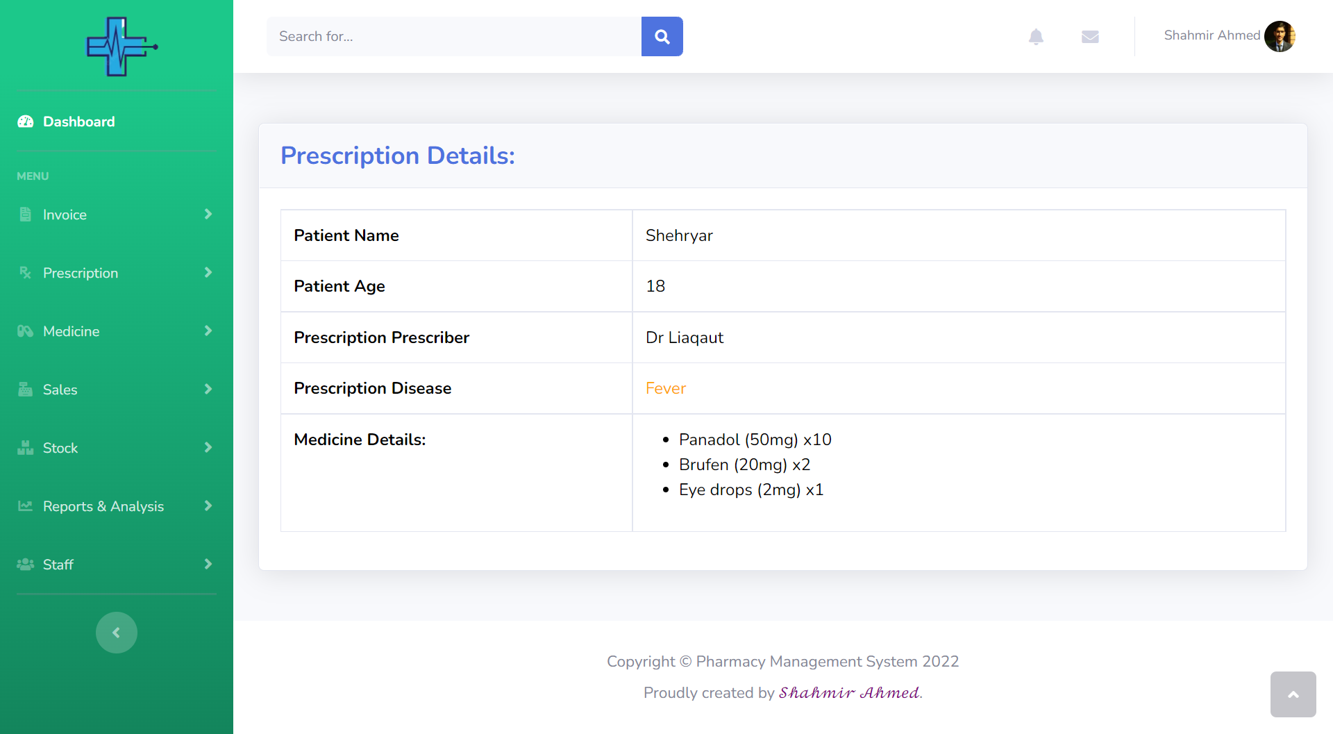Viewport: 1333px width, 734px height.
Task: Click the Medicine pills icon in sidebar
Action: 26,331
